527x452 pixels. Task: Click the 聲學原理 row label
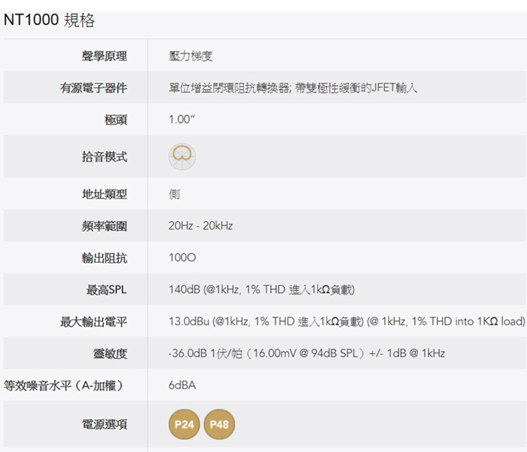tap(104, 56)
